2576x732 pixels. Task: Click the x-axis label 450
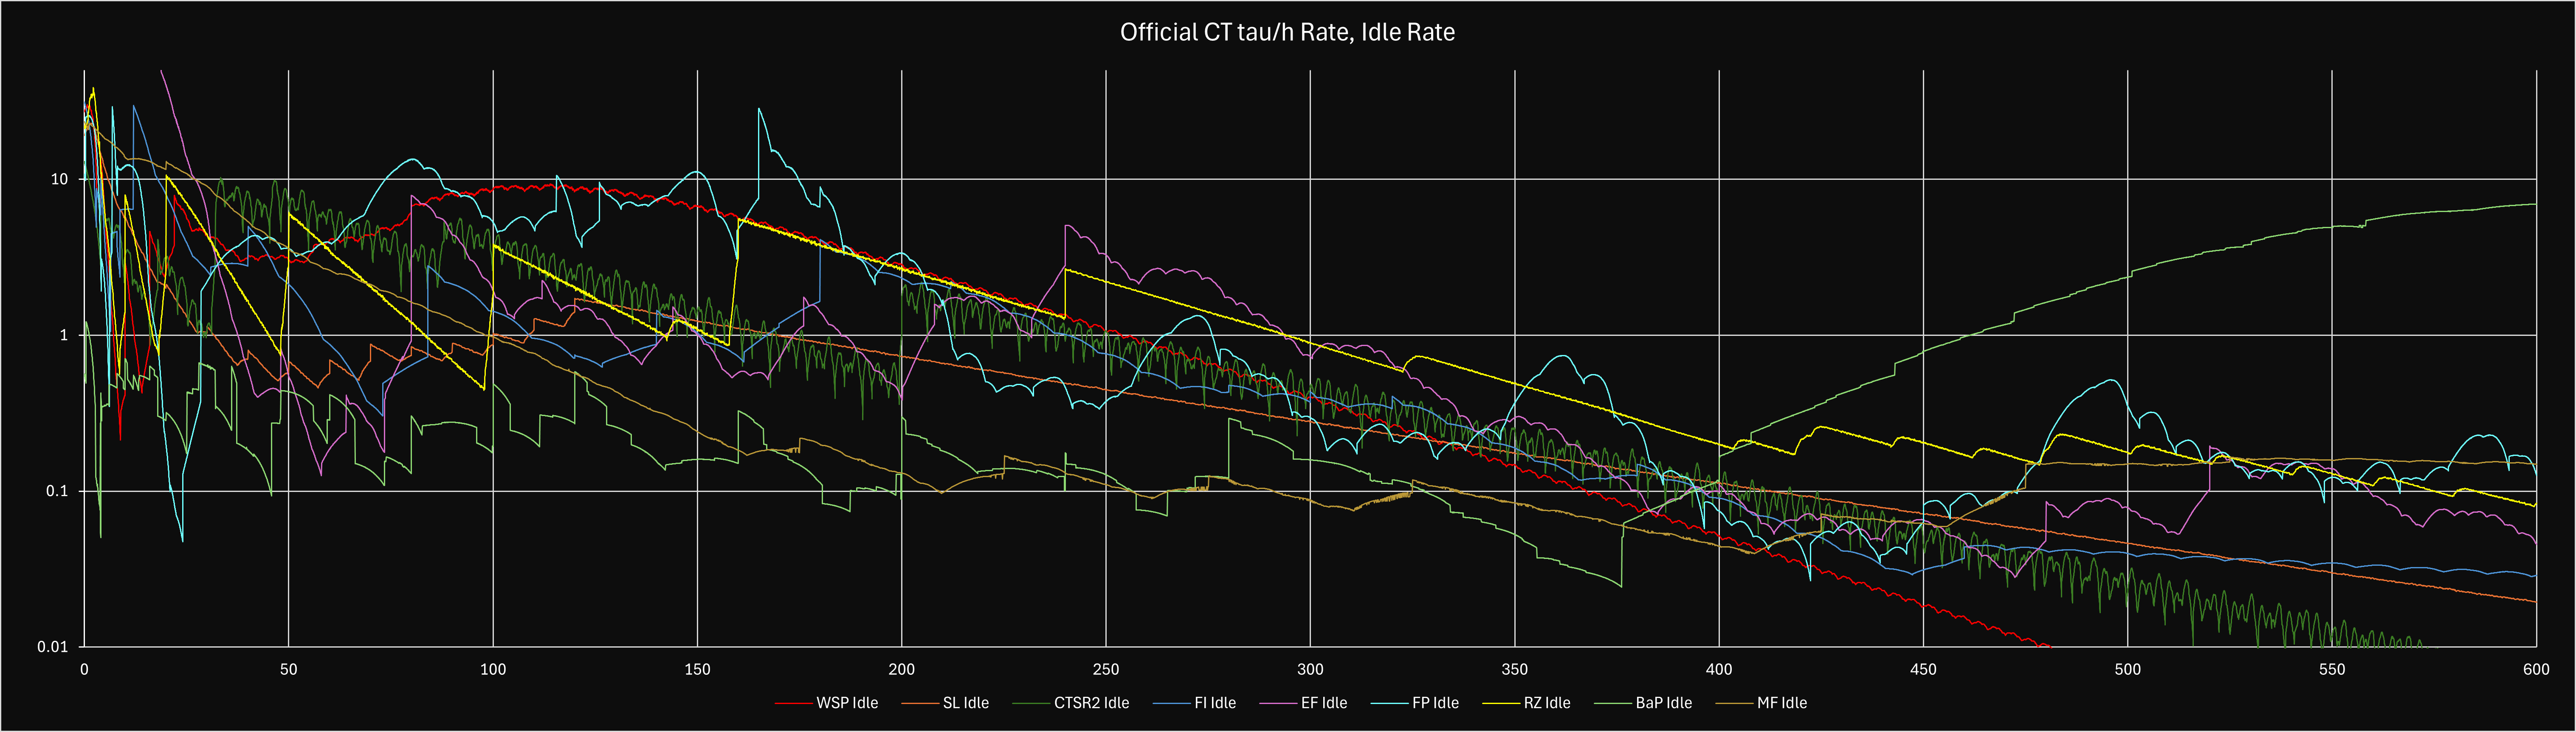tap(1923, 669)
